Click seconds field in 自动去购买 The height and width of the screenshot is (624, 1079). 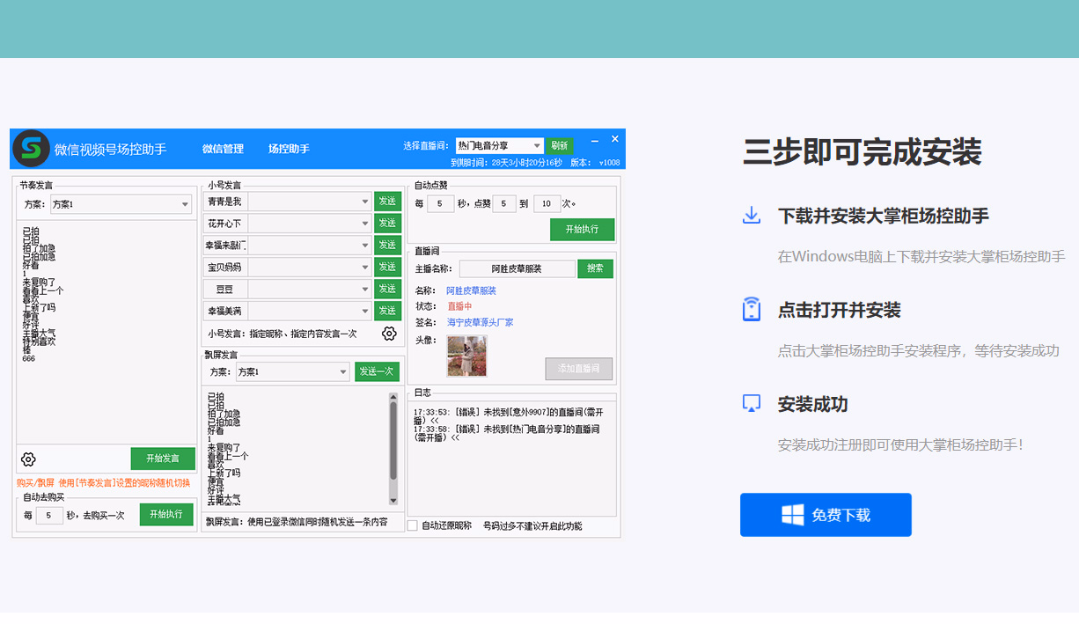pyautogui.click(x=49, y=516)
